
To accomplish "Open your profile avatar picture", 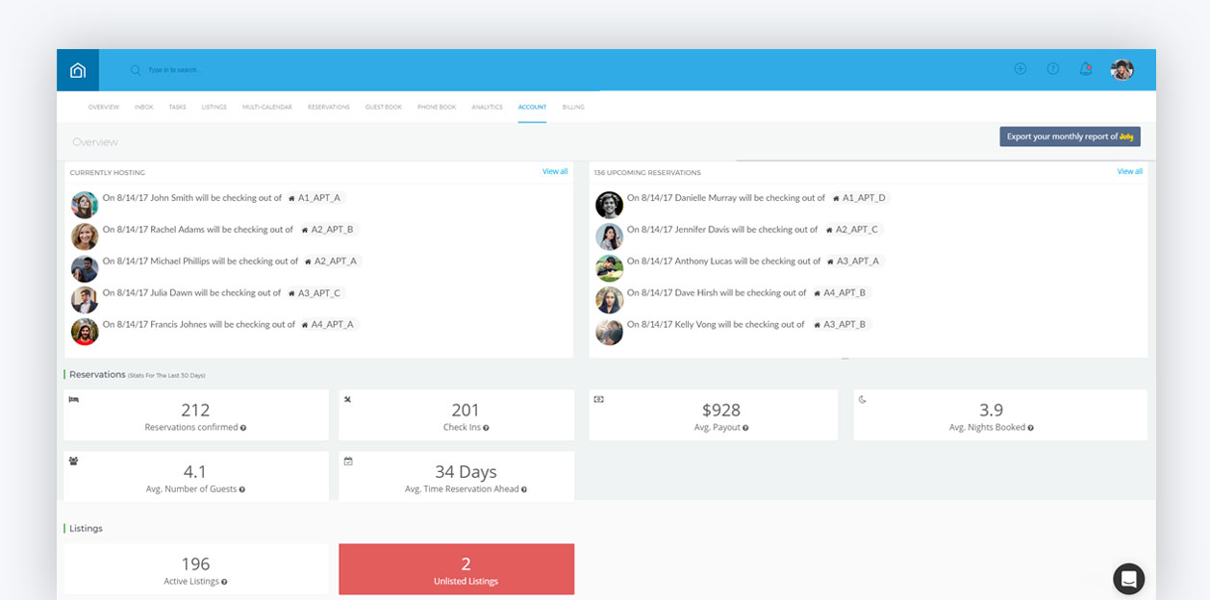I will pos(1121,68).
